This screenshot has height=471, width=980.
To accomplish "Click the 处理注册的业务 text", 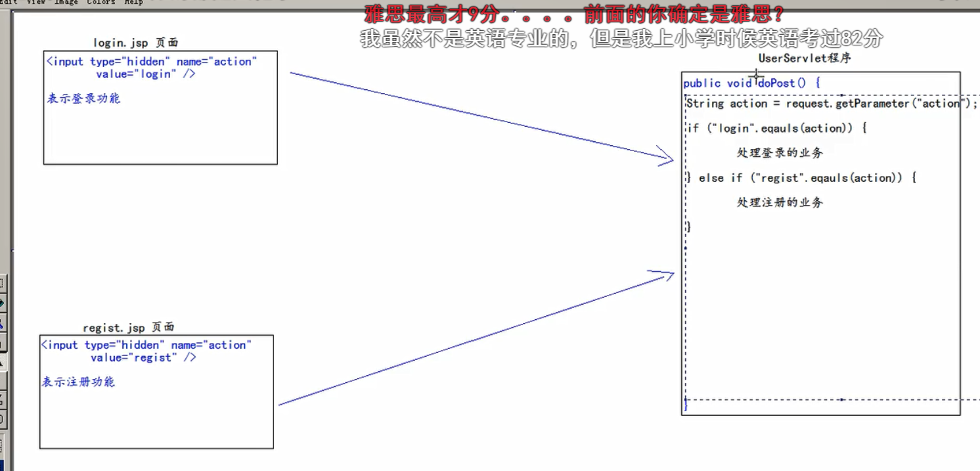I will [780, 203].
